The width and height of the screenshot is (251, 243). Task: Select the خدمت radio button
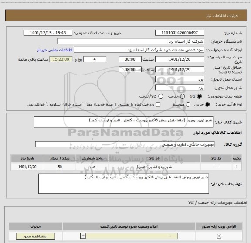183,96
